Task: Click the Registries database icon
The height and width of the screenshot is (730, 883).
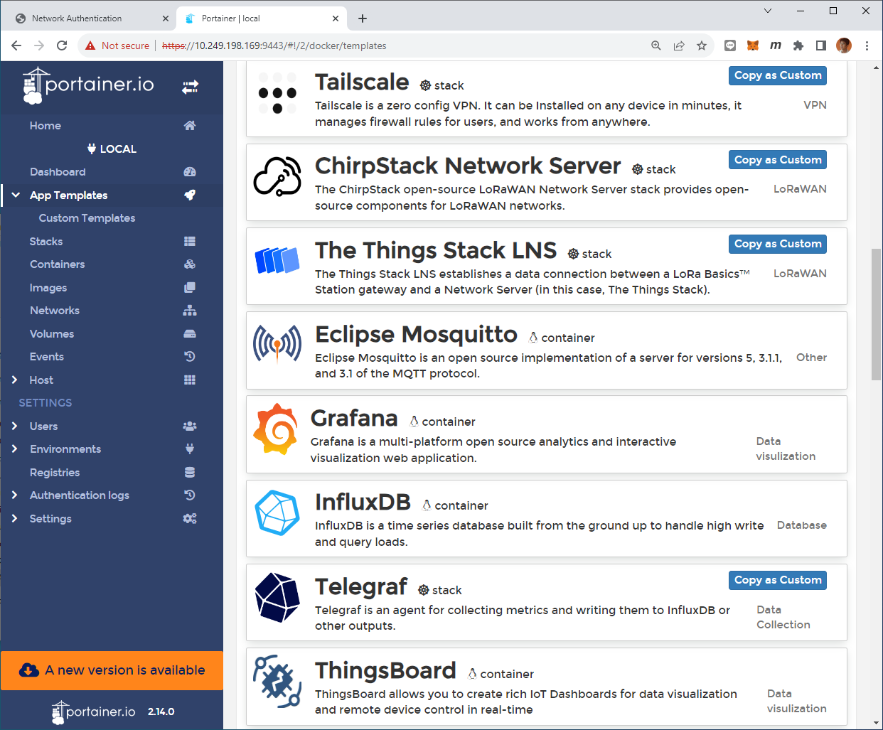Action: pos(190,472)
